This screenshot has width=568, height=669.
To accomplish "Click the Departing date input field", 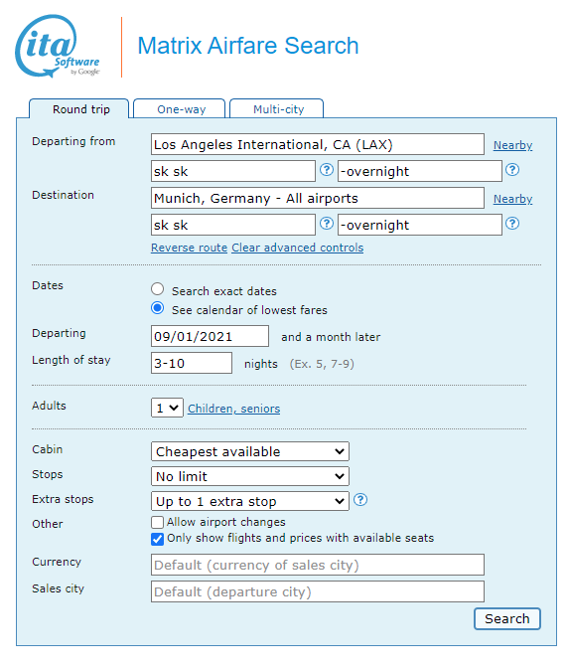I will pos(211,336).
